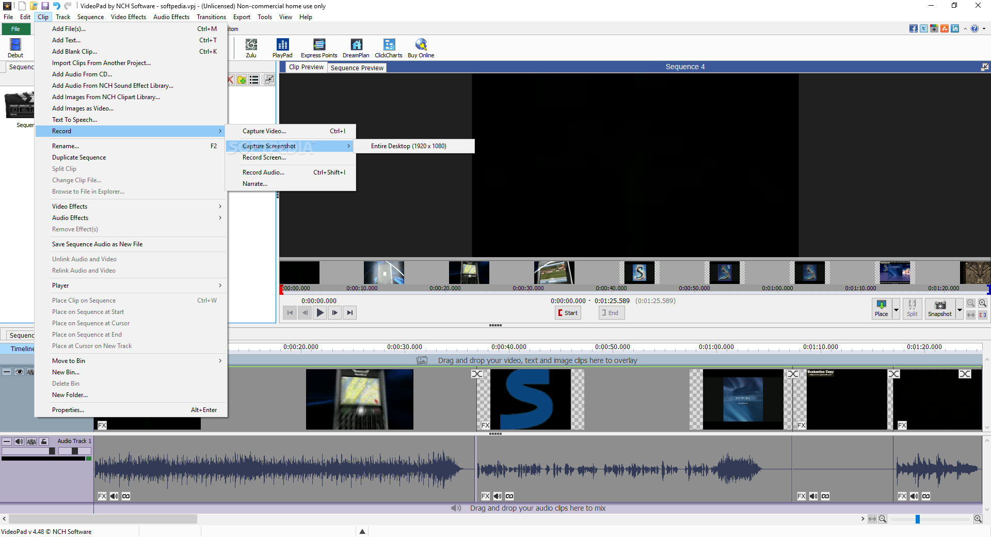This screenshot has height=537, width=991.
Task: Click the Play button in preview
Action: [320, 312]
